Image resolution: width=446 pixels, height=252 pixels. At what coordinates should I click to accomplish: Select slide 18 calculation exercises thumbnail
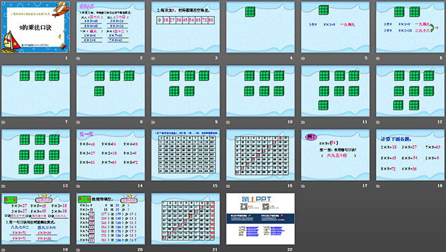[x=410, y=155]
